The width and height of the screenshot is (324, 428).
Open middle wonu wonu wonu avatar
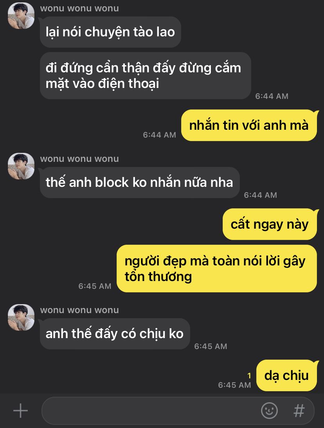(21, 166)
